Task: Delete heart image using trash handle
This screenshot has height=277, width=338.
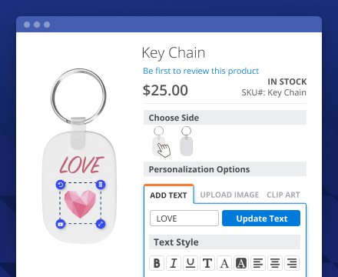Action: pyautogui.click(x=101, y=185)
